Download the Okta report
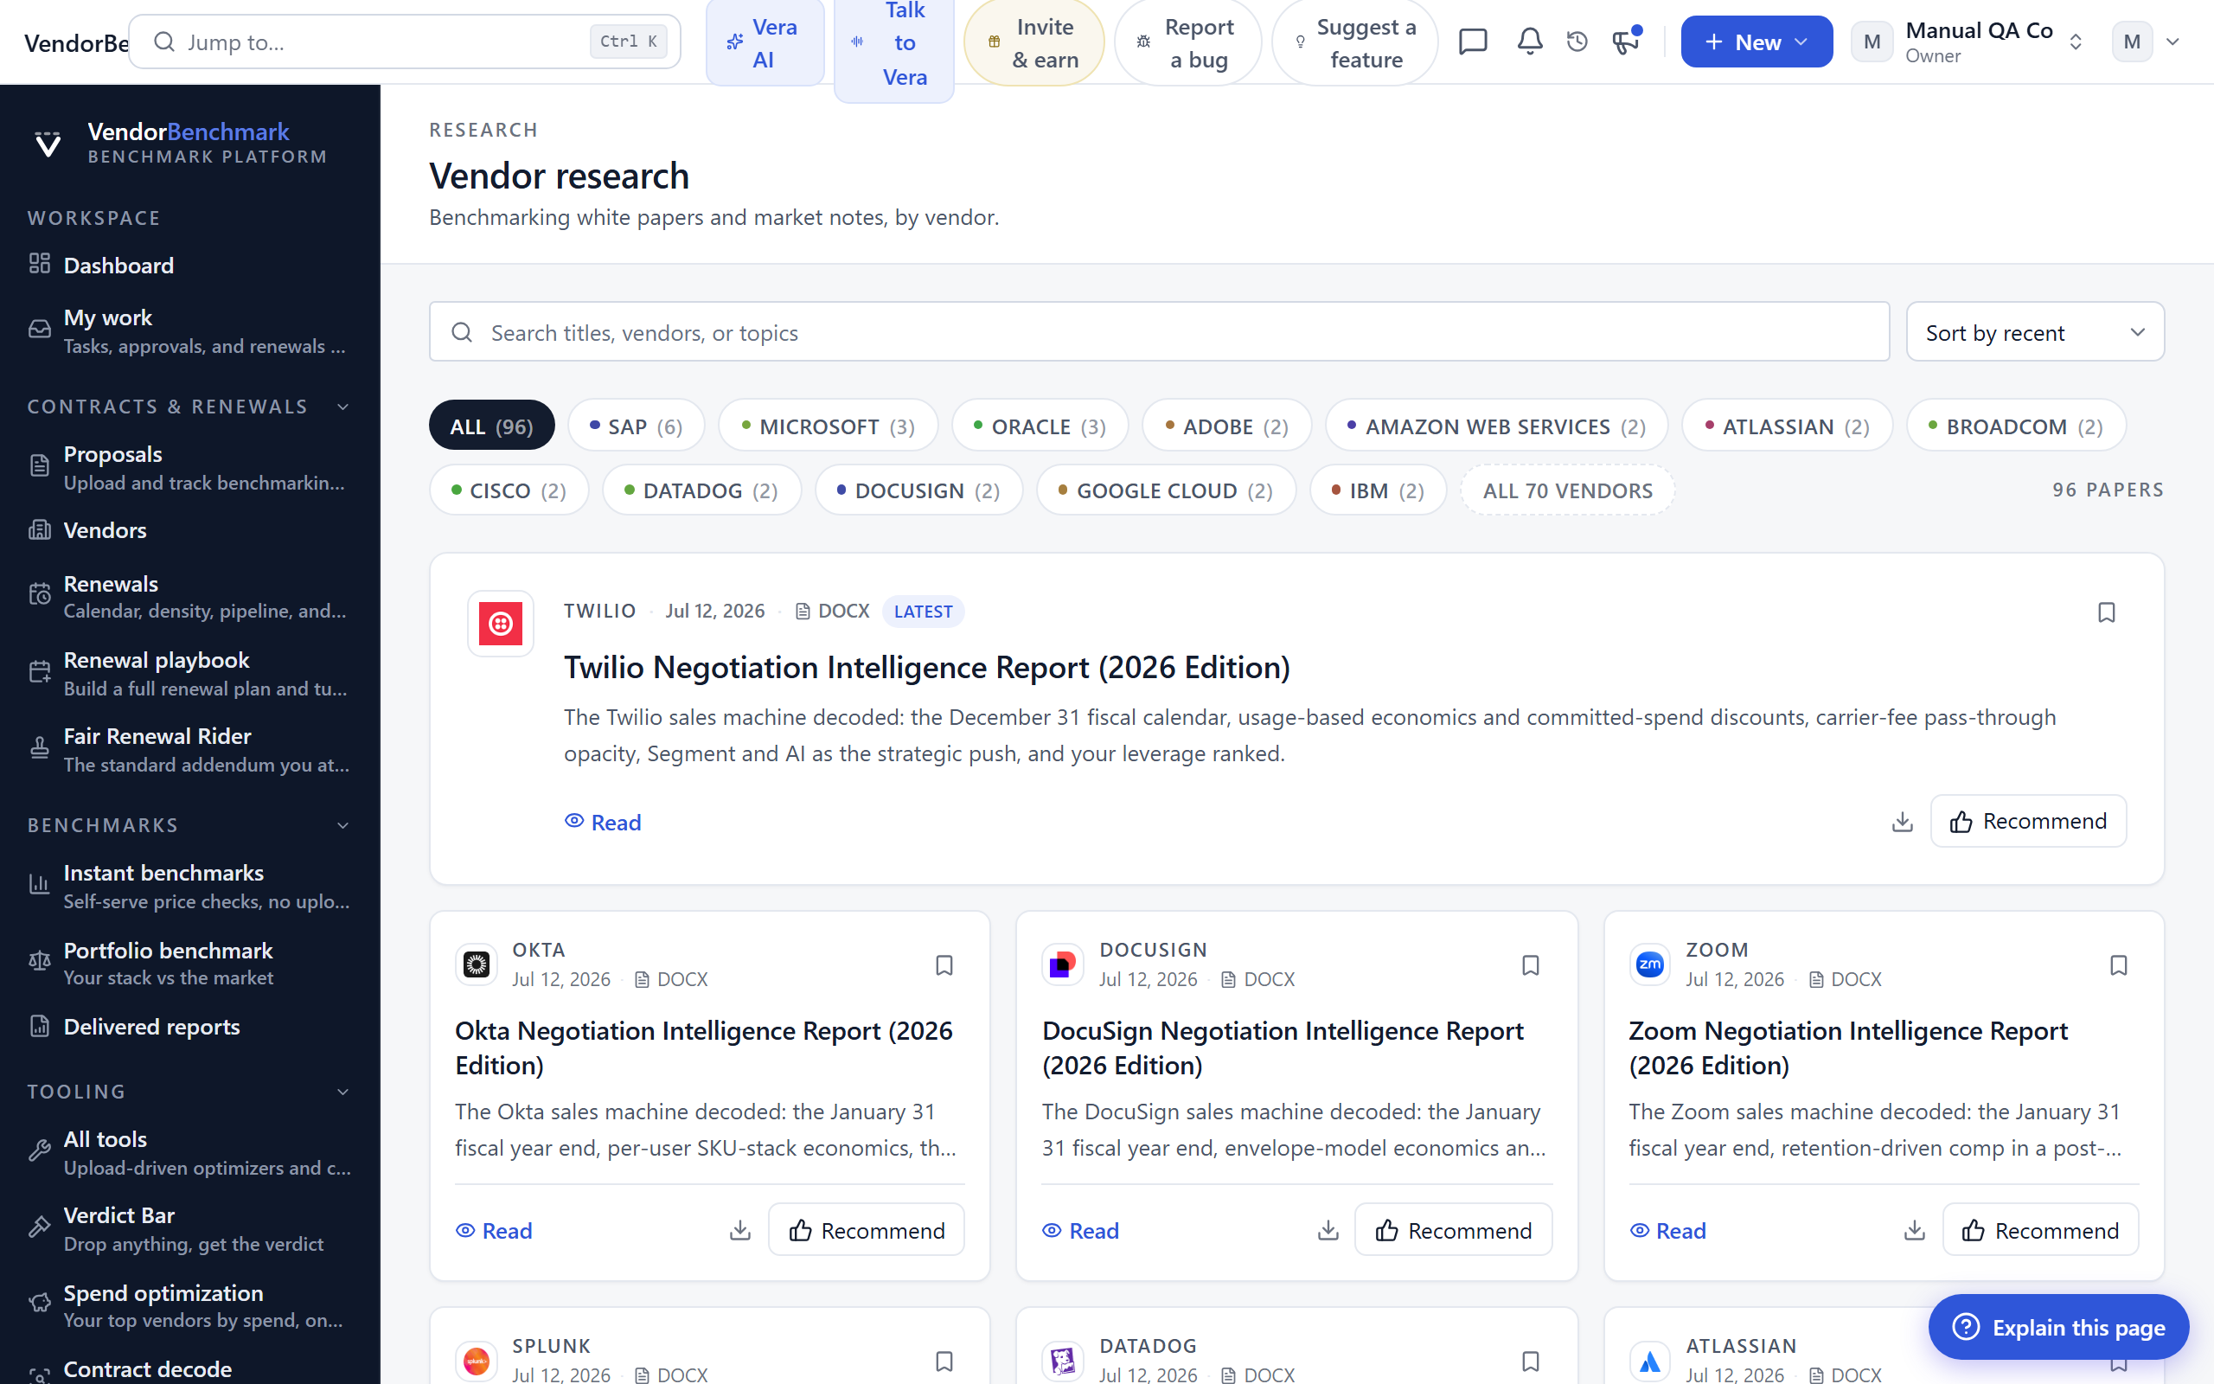Viewport: 2214px width, 1384px height. [740, 1230]
